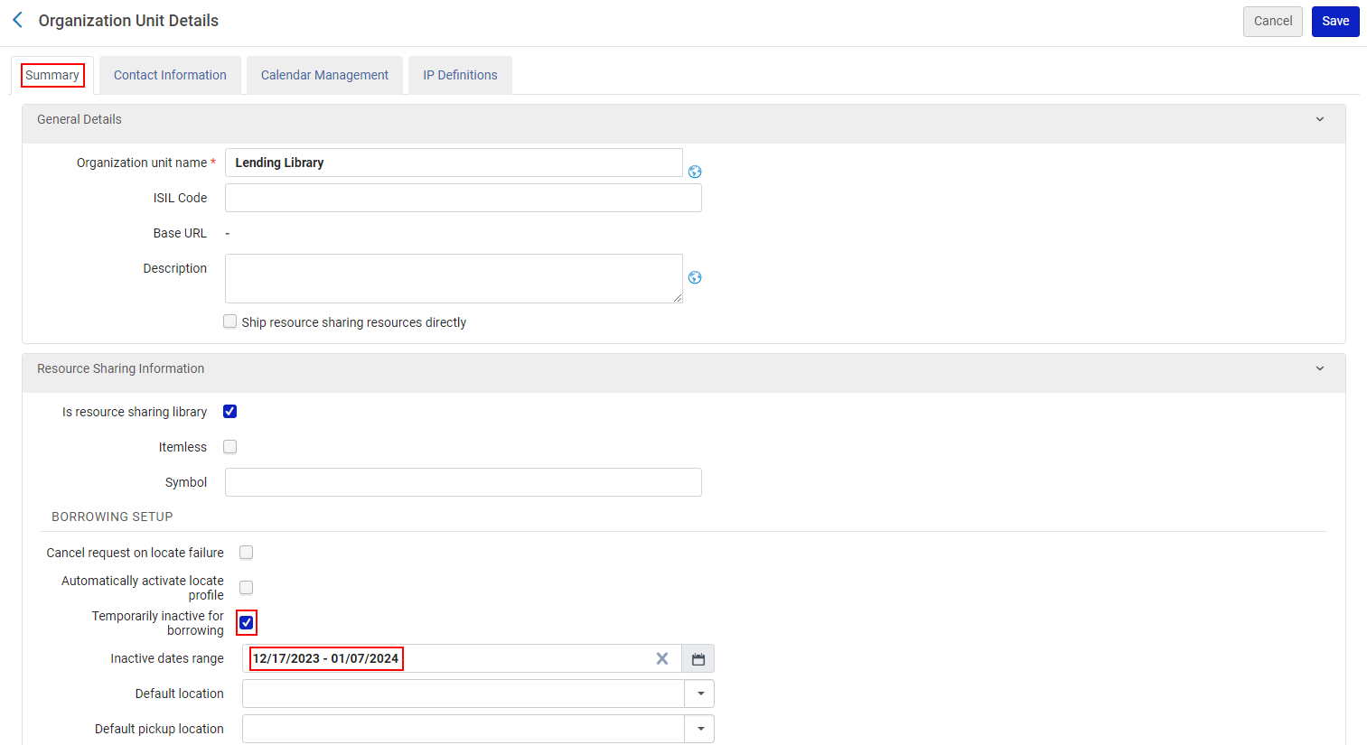Uncheck Temporarily inactive for borrowing
Image resolution: width=1367 pixels, height=745 pixels.
coord(247,623)
